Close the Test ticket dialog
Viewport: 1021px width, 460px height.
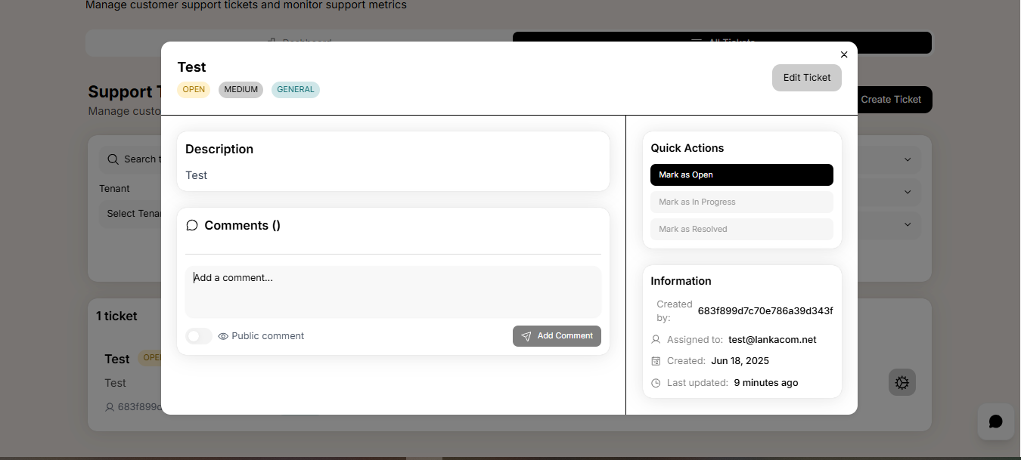(844, 54)
